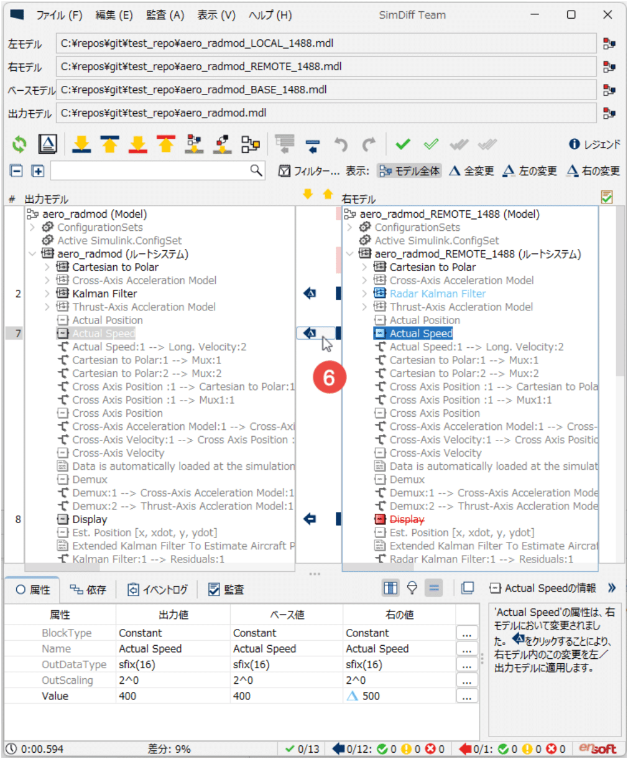Click the detach window icon in properties panel

click(468, 588)
